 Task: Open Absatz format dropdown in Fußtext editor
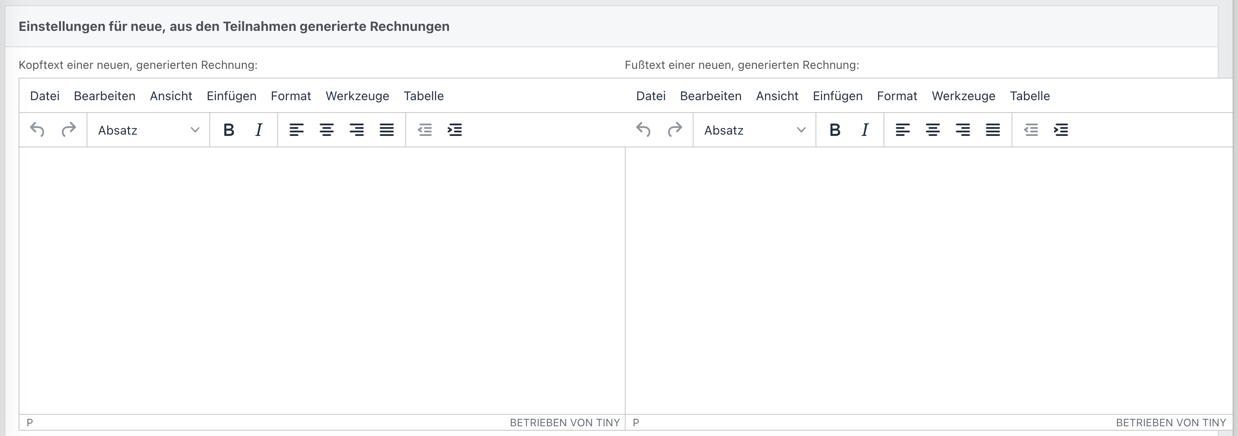(x=754, y=130)
